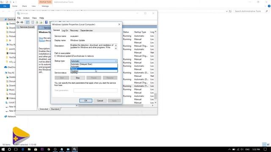Choose Manual in the startup type list
The height and width of the screenshot is (152, 271).
[94, 69]
